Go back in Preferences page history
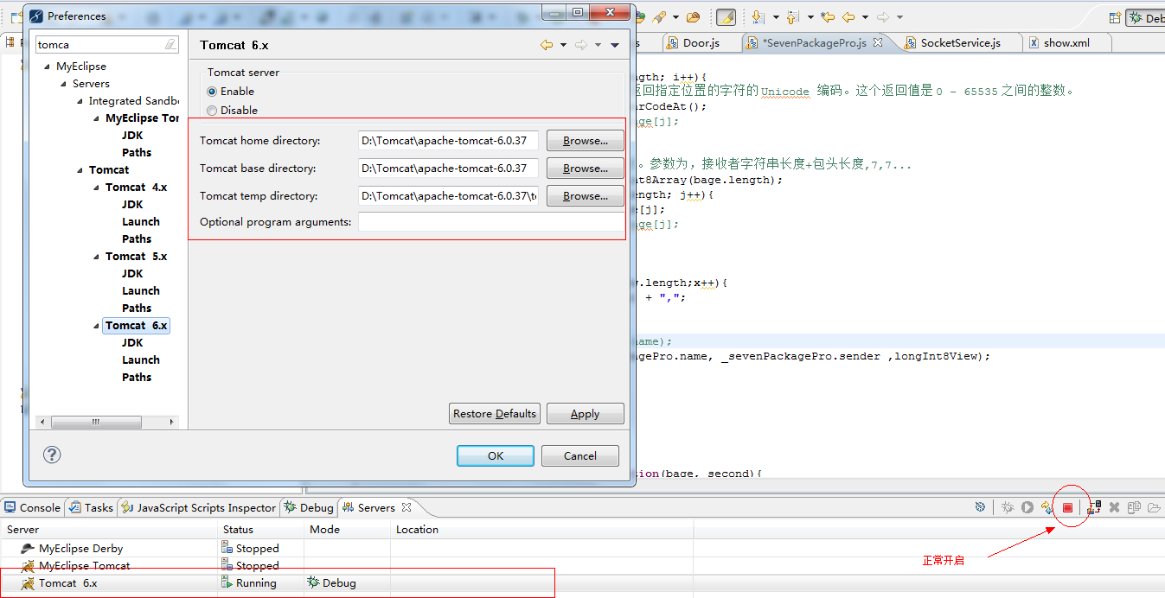Image resolution: width=1165 pixels, height=598 pixels. pos(547,45)
